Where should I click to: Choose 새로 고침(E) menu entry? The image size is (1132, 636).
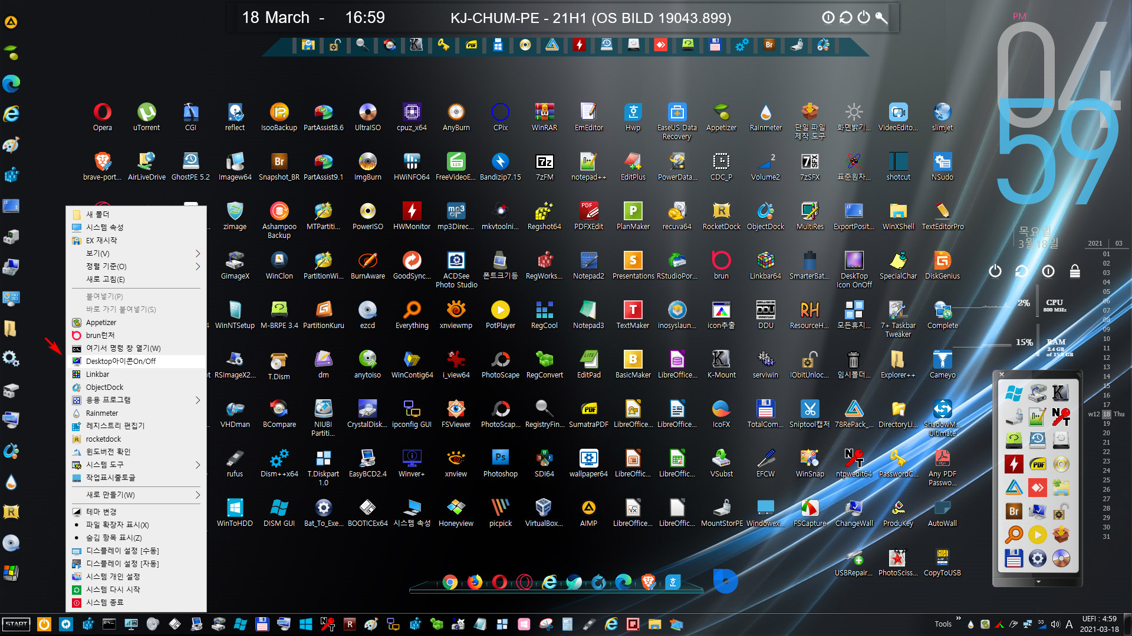pyautogui.click(x=136, y=279)
